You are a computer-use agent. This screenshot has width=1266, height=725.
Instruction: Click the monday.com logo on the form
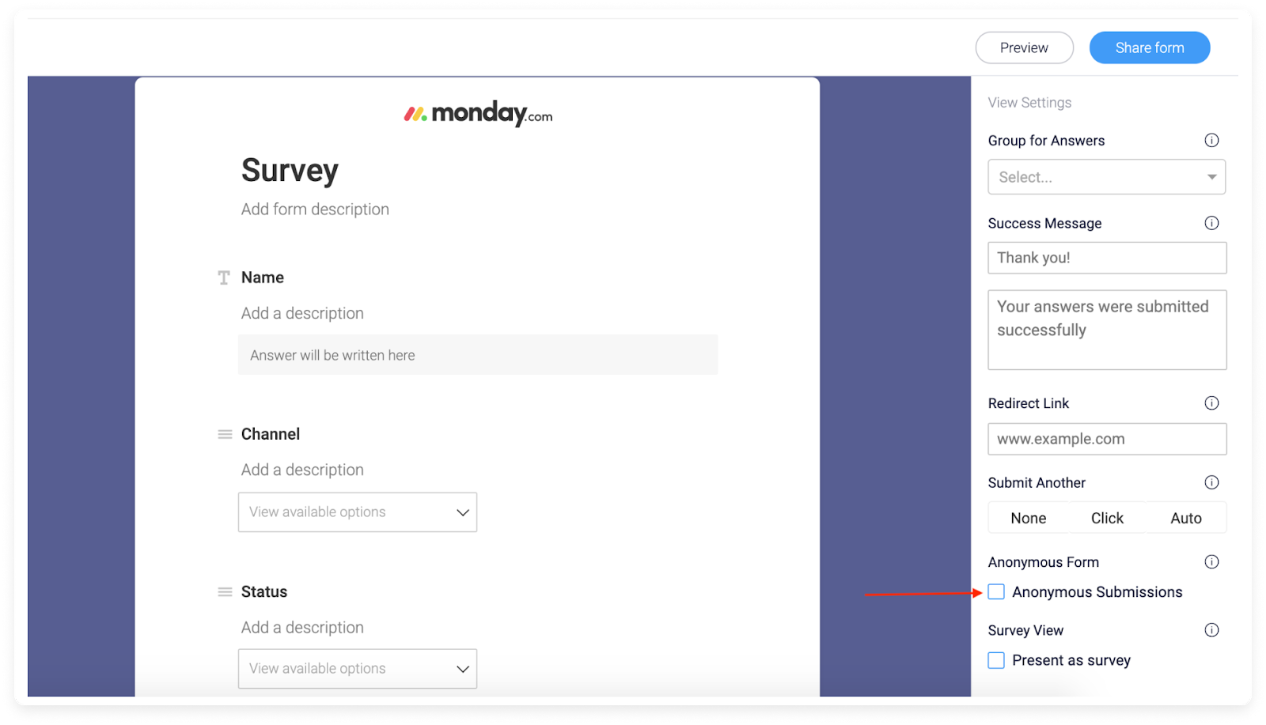pyautogui.click(x=478, y=114)
